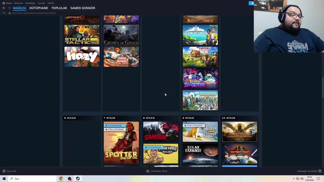The image size is (324, 182).
Task: Open The Spotter Dig or Die tile
Action: pos(121,143)
